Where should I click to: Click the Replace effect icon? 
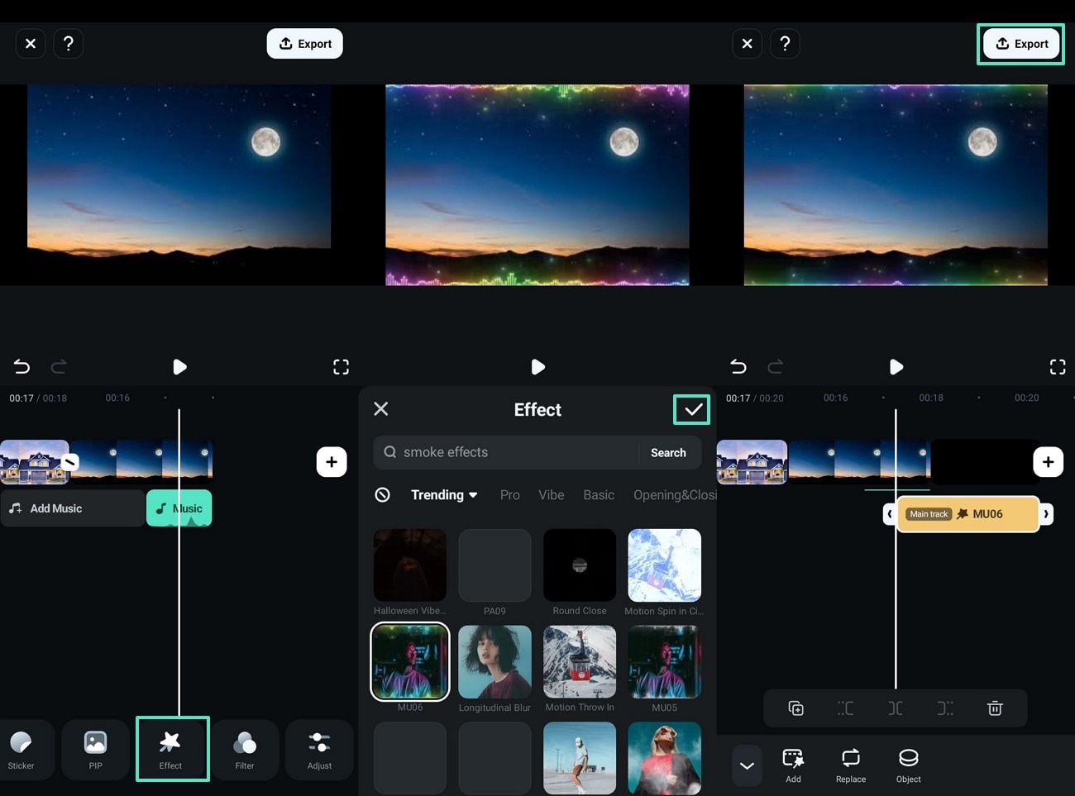click(851, 765)
